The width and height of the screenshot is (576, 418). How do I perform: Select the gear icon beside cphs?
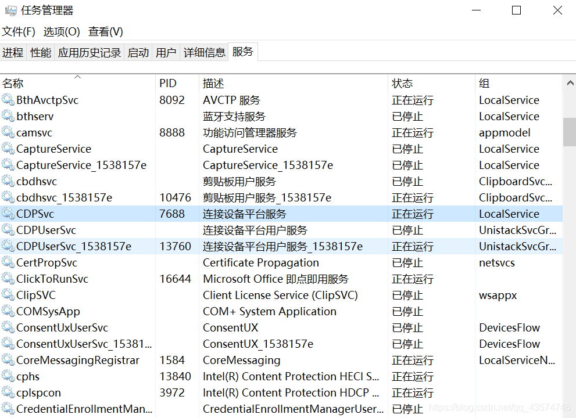point(8,376)
